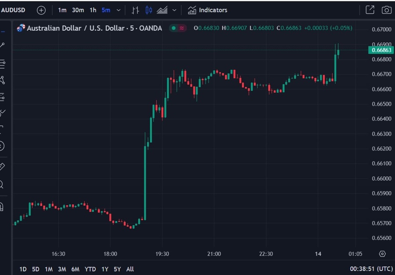This screenshot has height=275, width=395.
Task: Select the active 5m timeframe
Action: (106, 10)
